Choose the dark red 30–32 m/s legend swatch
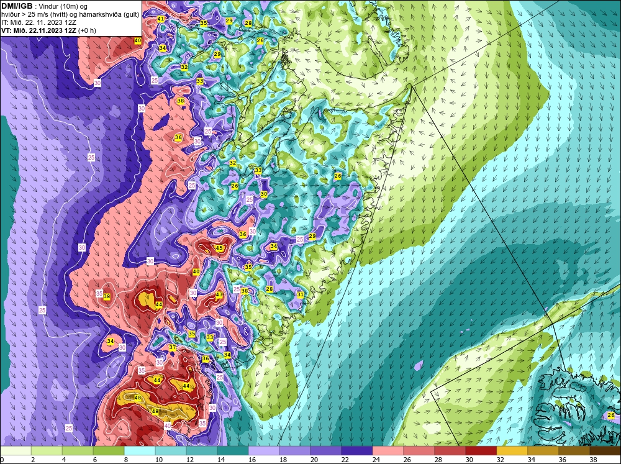Screen dimensions: 621x464 [x=481, y=450]
